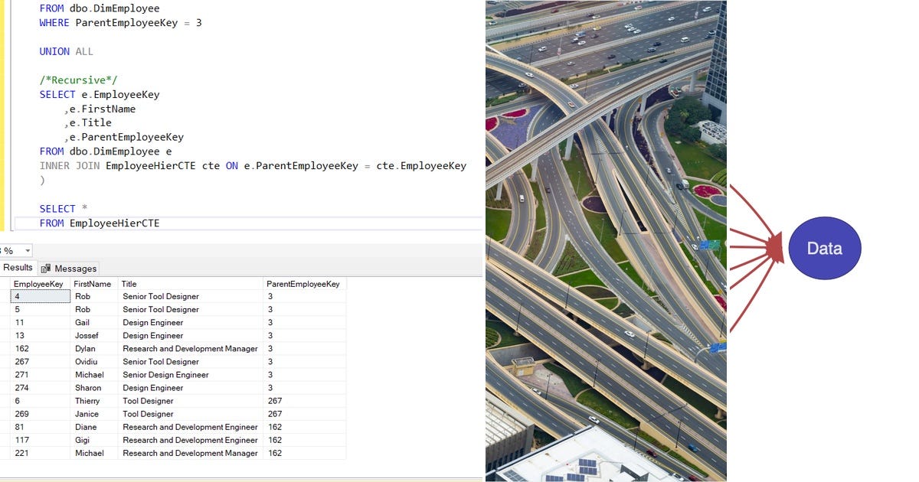Select the EmployeeKey column header
The height and width of the screenshot is (482, 919).
(x=38, y=283)
